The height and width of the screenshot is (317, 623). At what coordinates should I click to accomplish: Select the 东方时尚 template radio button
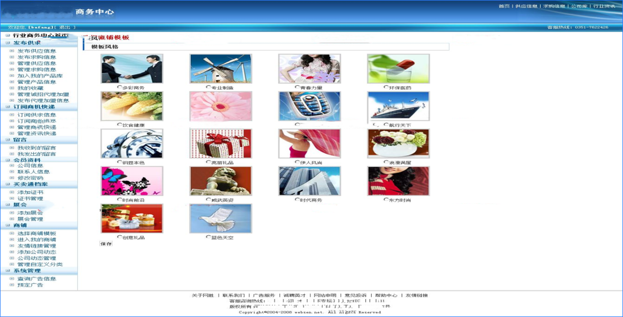click(386, 200)
